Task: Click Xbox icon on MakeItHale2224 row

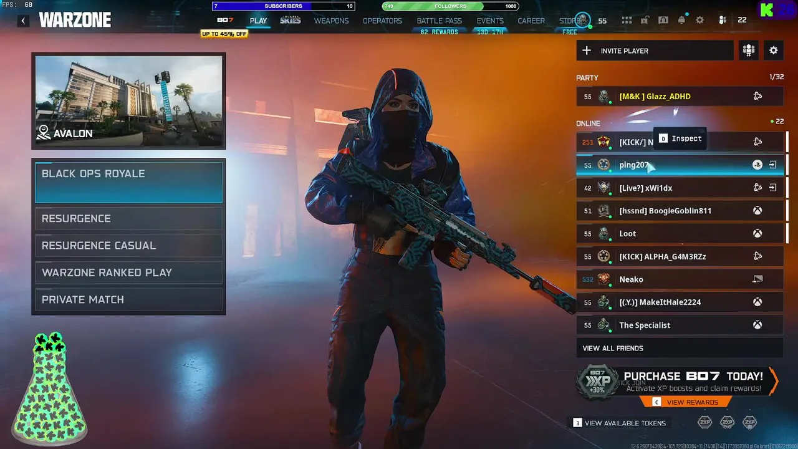Action: pyautogui.click(x=757, y=302)
